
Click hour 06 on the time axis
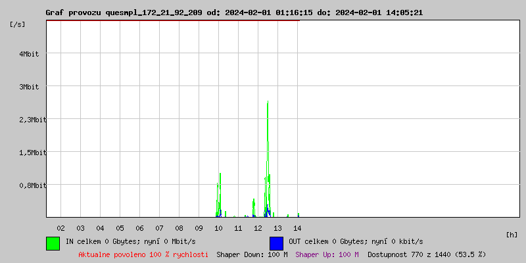(x=139, y=228)
